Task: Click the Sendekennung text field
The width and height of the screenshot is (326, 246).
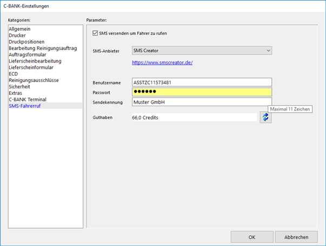Action: (201, 102)
